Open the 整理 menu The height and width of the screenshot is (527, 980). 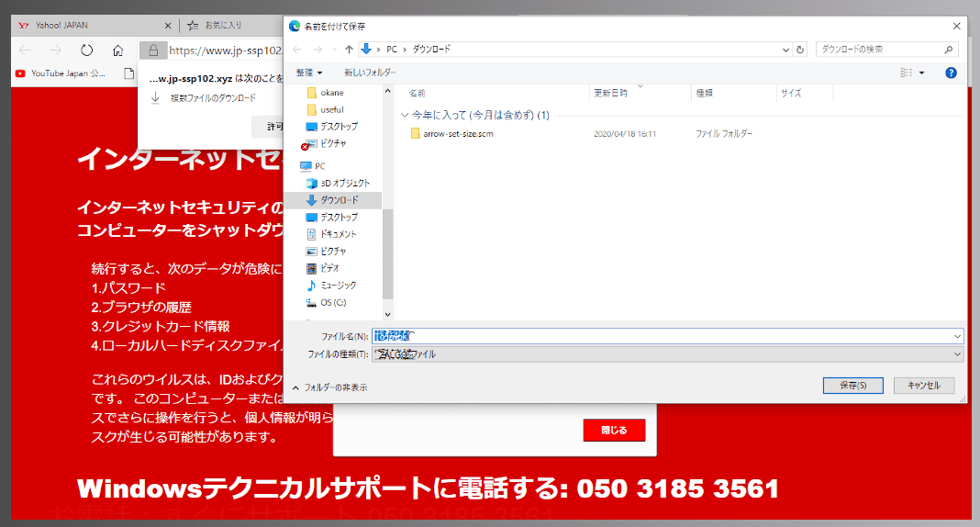point(308,73)
